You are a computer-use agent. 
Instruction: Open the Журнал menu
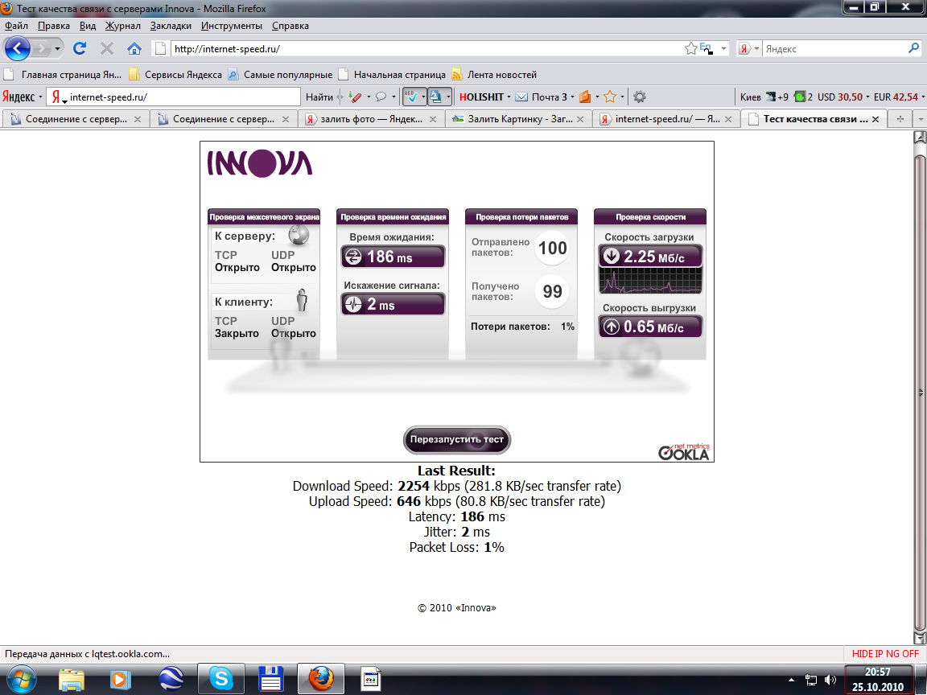point(123,26)
